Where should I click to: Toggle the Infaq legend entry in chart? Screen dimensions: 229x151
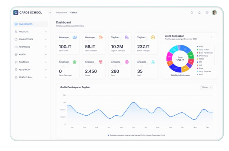tap(201, 46)
